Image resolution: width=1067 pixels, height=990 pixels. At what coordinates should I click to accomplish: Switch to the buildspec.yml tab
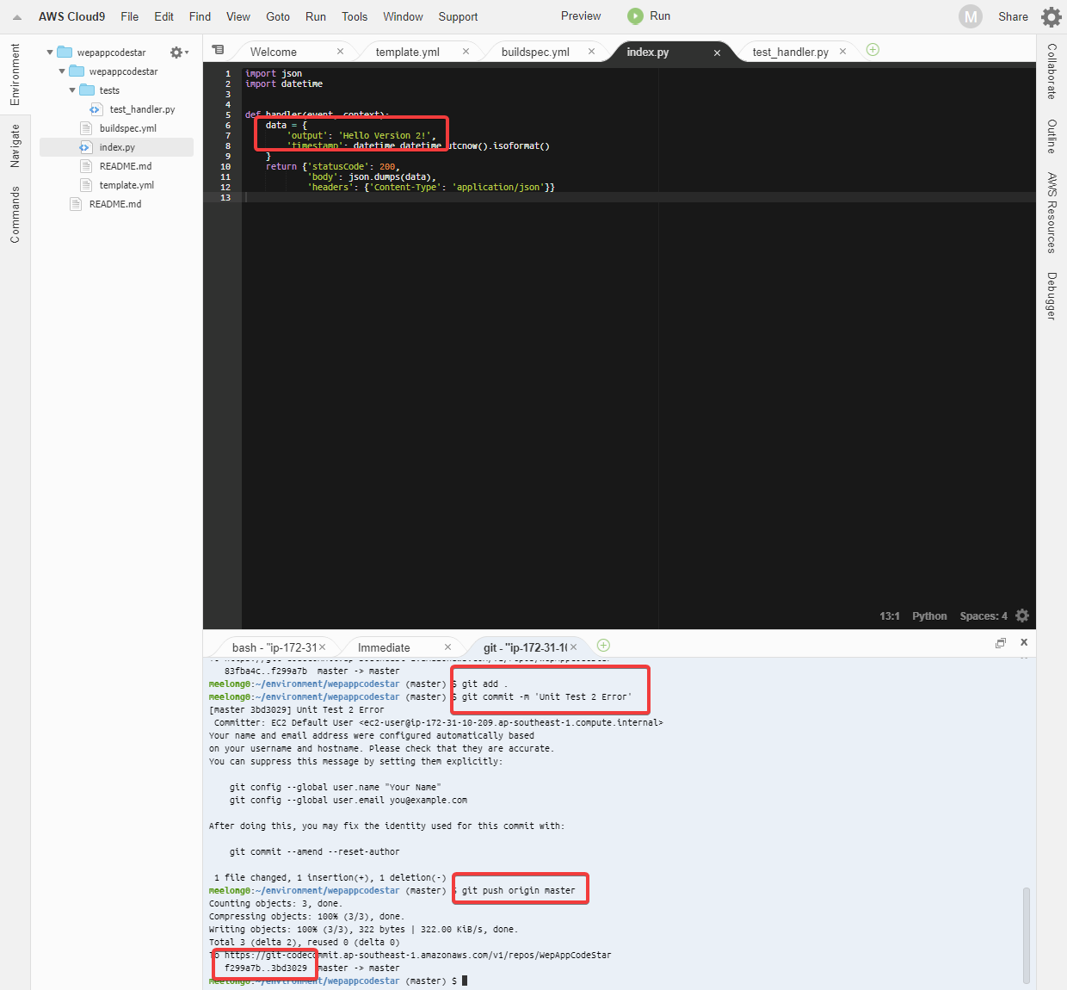[x=535, y=52]
